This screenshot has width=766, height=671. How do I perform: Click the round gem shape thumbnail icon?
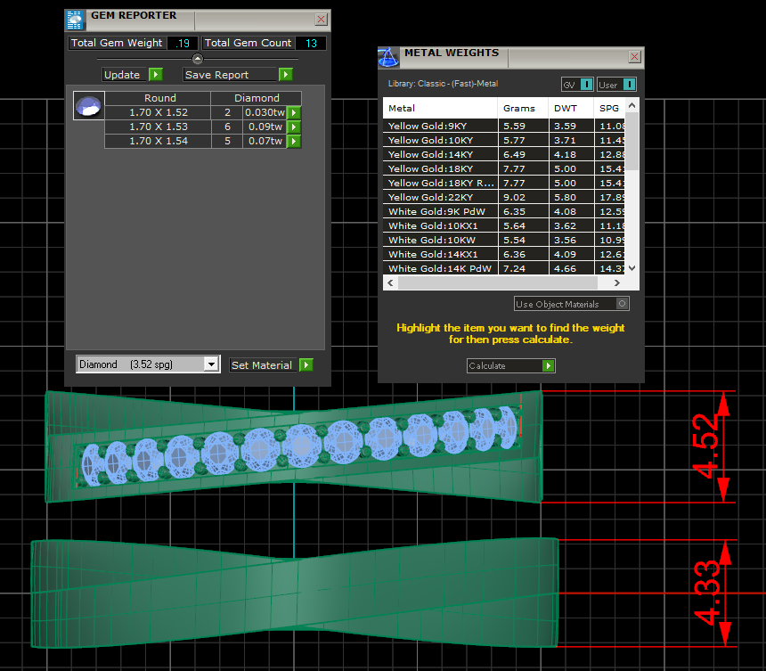pos(87,107)
